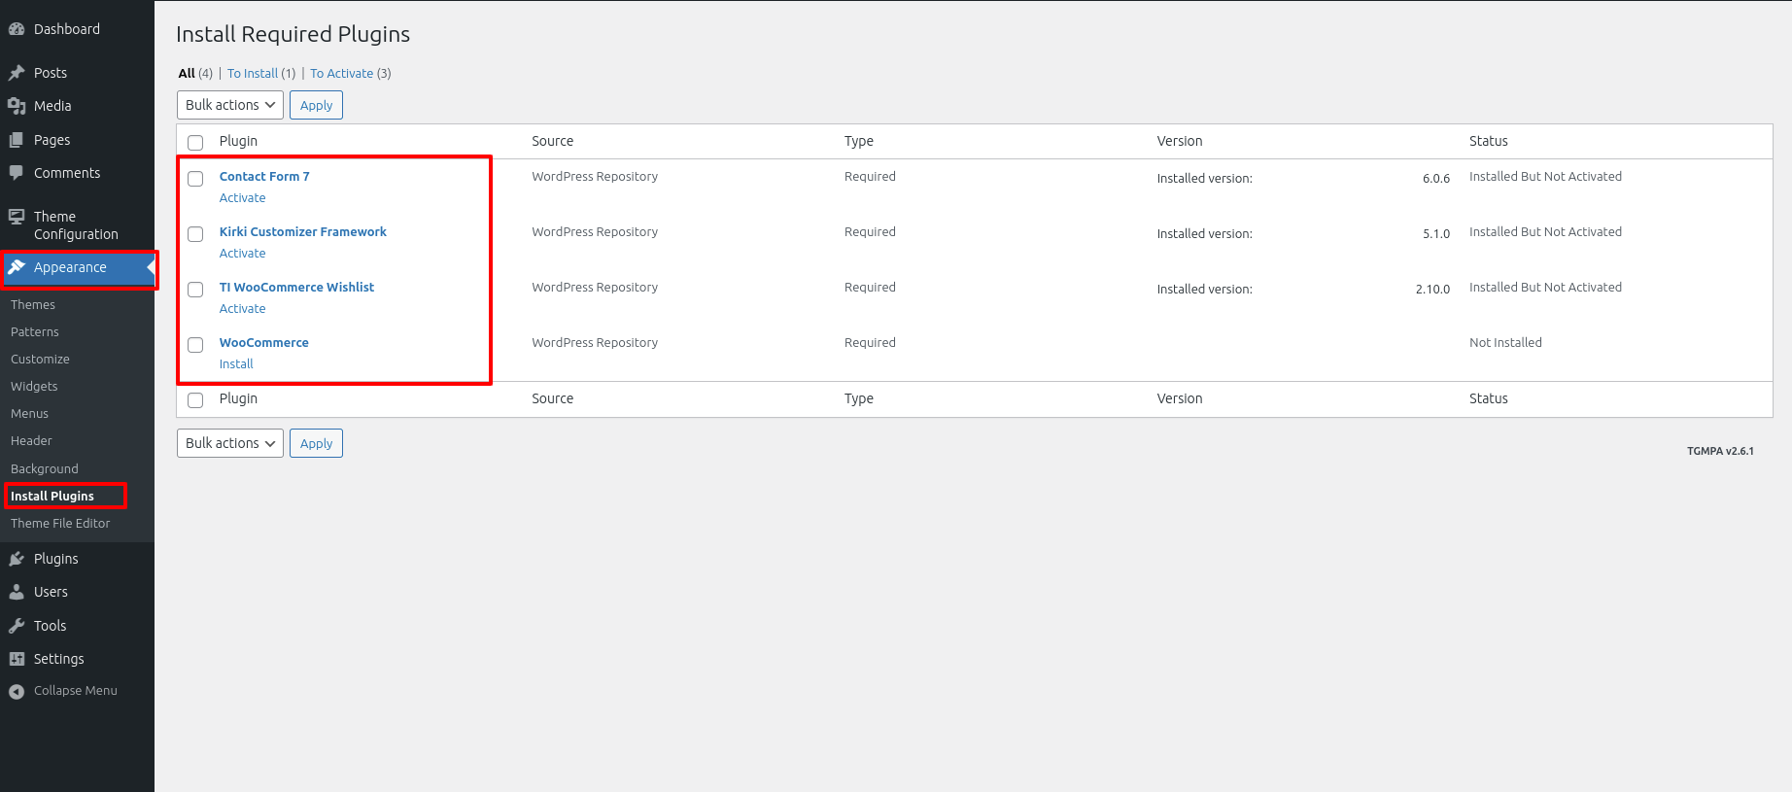Screen dimensions: 1792x792
Task: Click the Plugins plug icon
Action: [17, 559]
